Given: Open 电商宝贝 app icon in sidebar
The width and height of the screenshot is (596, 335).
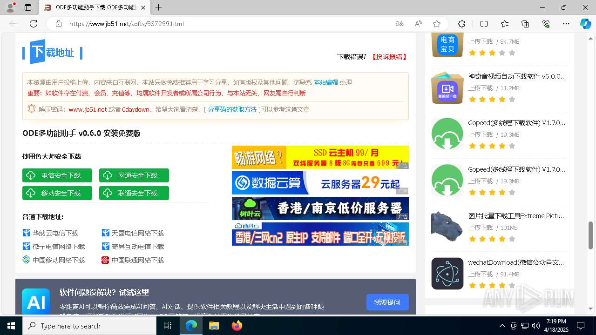Looking at the screenshot, I should pyautogui.click(x=447, y=45).
